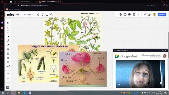Expand more tools in Miro toolbar
Viewport: 169px width, 95px height.
8,67
